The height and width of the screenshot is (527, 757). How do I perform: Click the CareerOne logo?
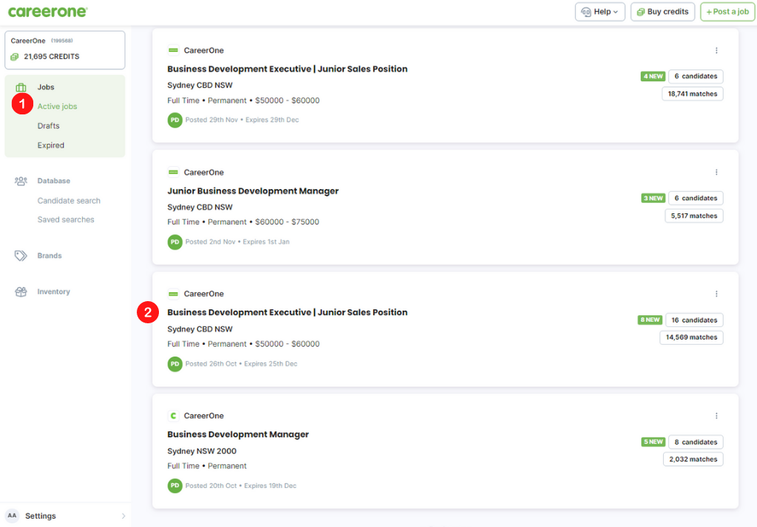click(48, 12)
